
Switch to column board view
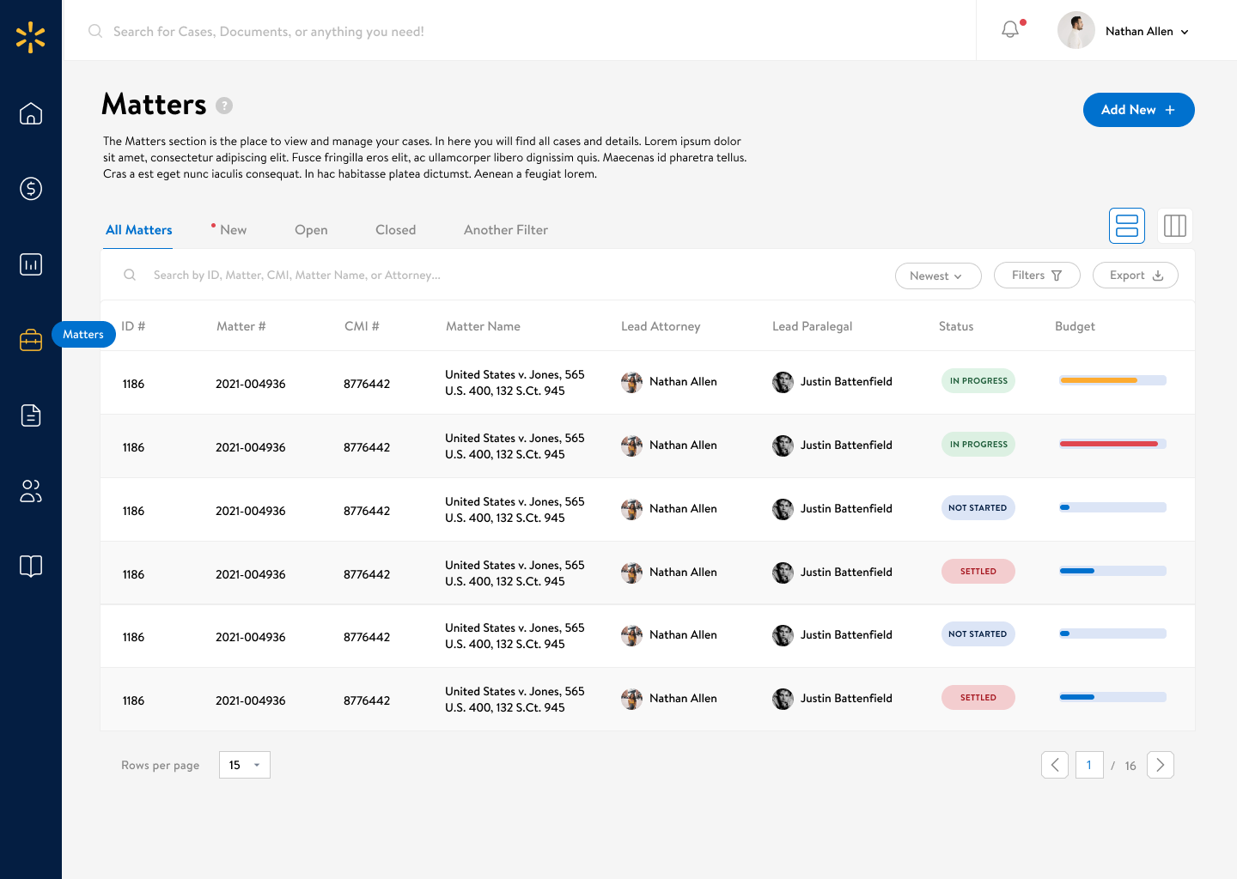[1175, 226]
